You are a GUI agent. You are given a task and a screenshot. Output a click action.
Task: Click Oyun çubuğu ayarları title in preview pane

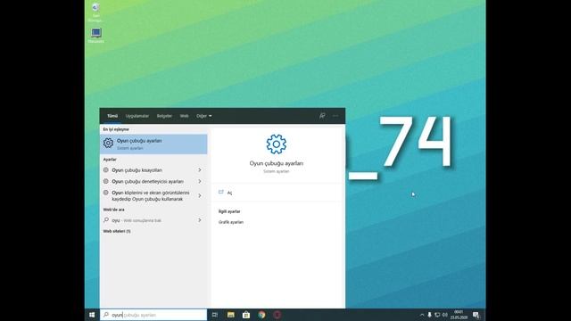tap(277, 163)
